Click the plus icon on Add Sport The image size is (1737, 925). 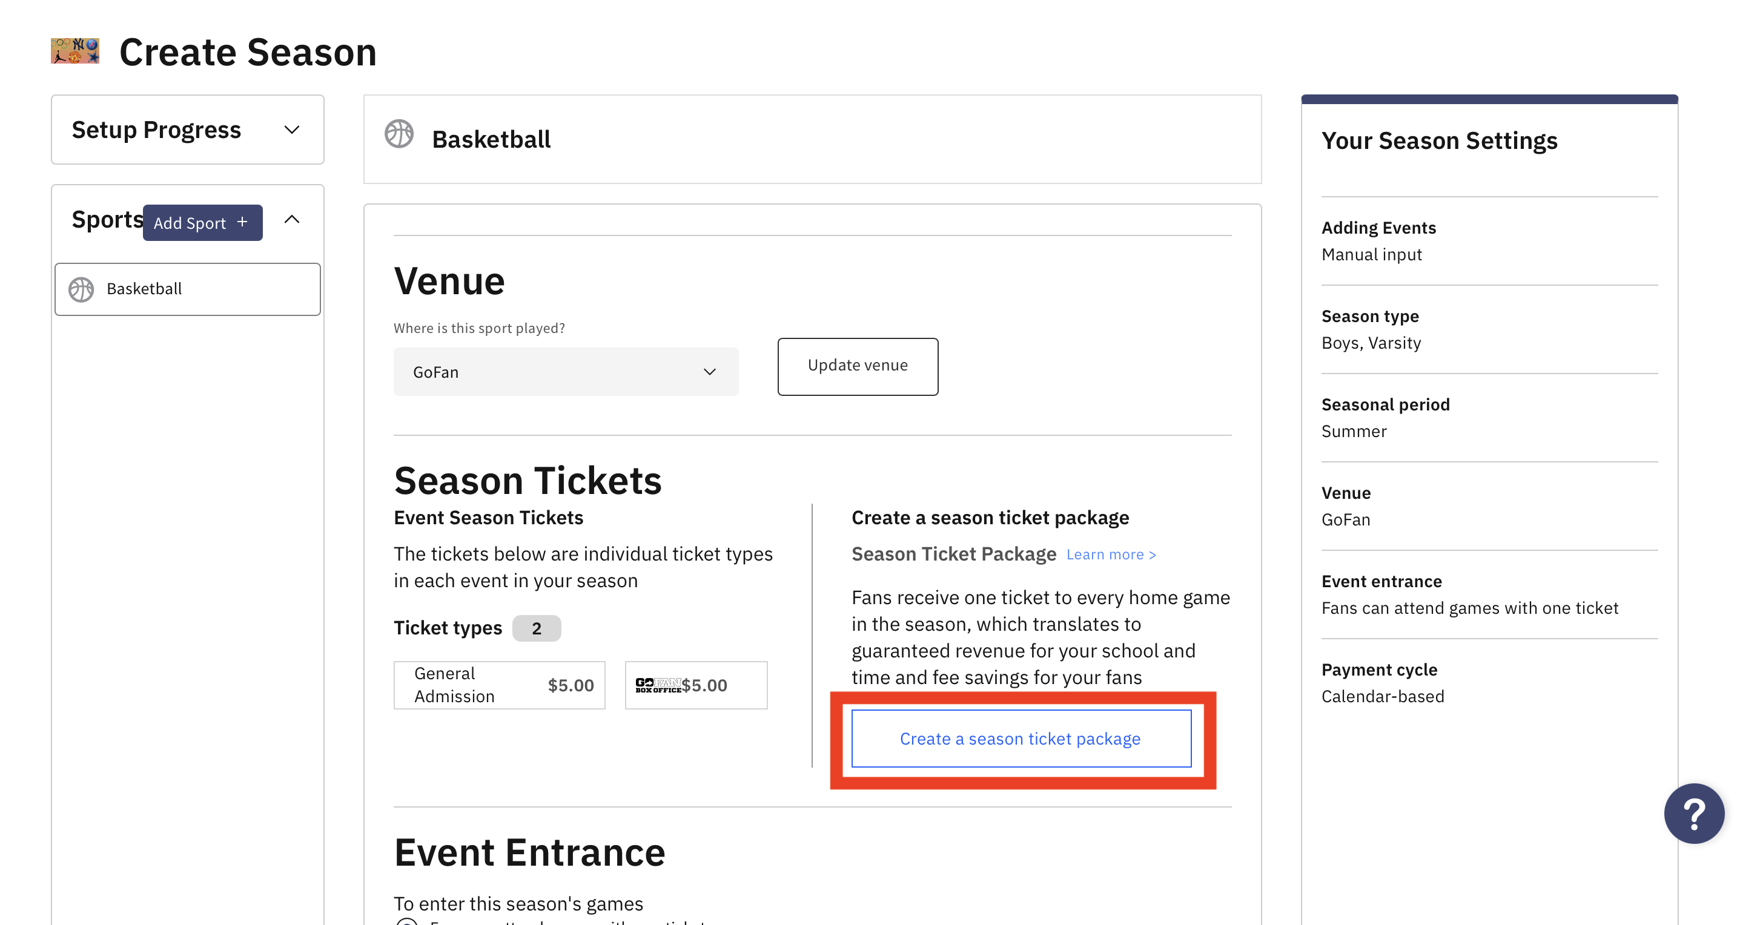tap(242, 222)
